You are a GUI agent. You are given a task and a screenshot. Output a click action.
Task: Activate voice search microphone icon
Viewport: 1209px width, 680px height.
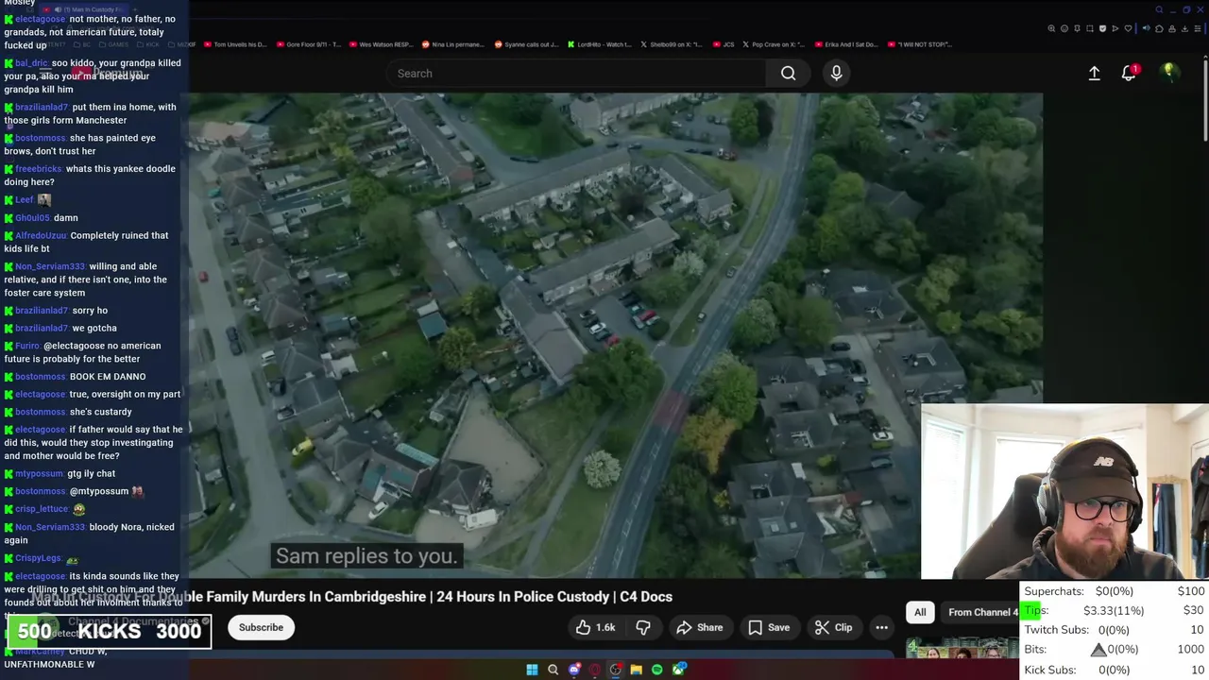pos(836,74)
